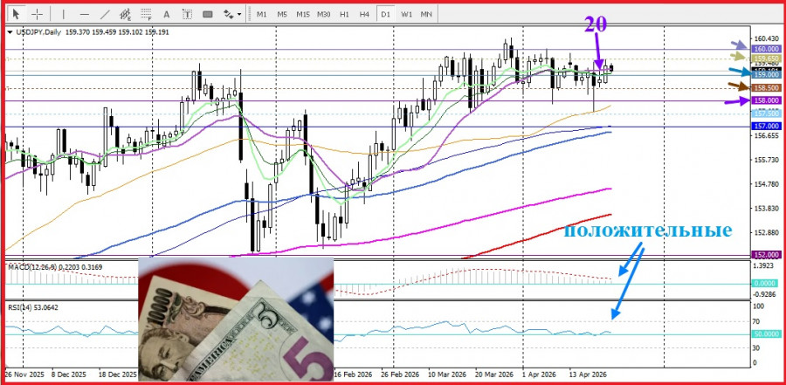Switch chart to H1 timeframe
The height and width of the screenshot is (385, 786).
(x=344, y=14)
